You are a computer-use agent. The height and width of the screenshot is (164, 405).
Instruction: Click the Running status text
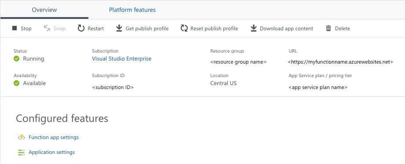[x=33, y=59]
